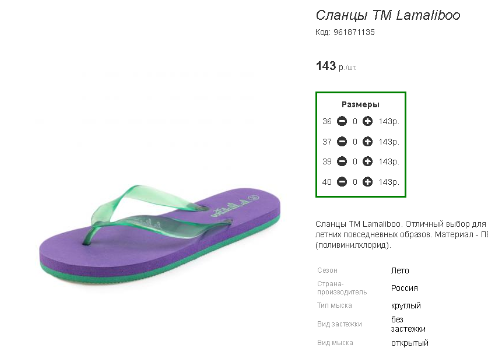Decrease quantity for size 37
This screenshot has height=362, width=488.
coord(342,142)
